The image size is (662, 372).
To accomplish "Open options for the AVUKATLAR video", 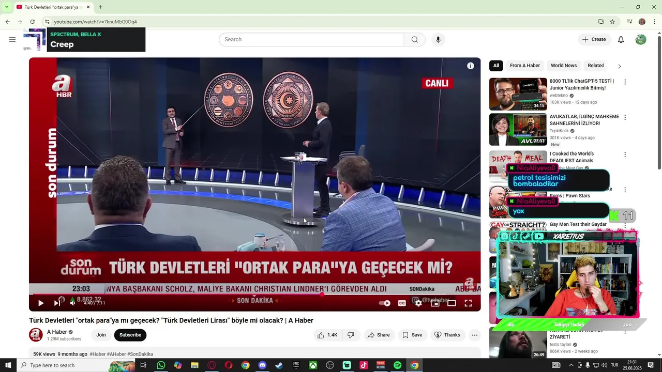I will coord(625,117).
